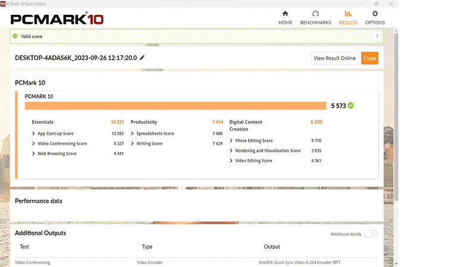Viewport: 476px width, 267px height.
Task: Click the green check beside 5 573 score
Action: 351,106
